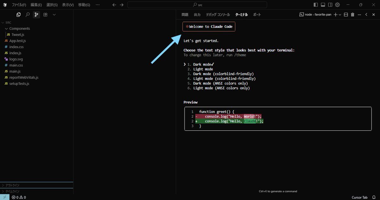Click the src command search box
Screen dimensions: 380x200
point(197,5)
